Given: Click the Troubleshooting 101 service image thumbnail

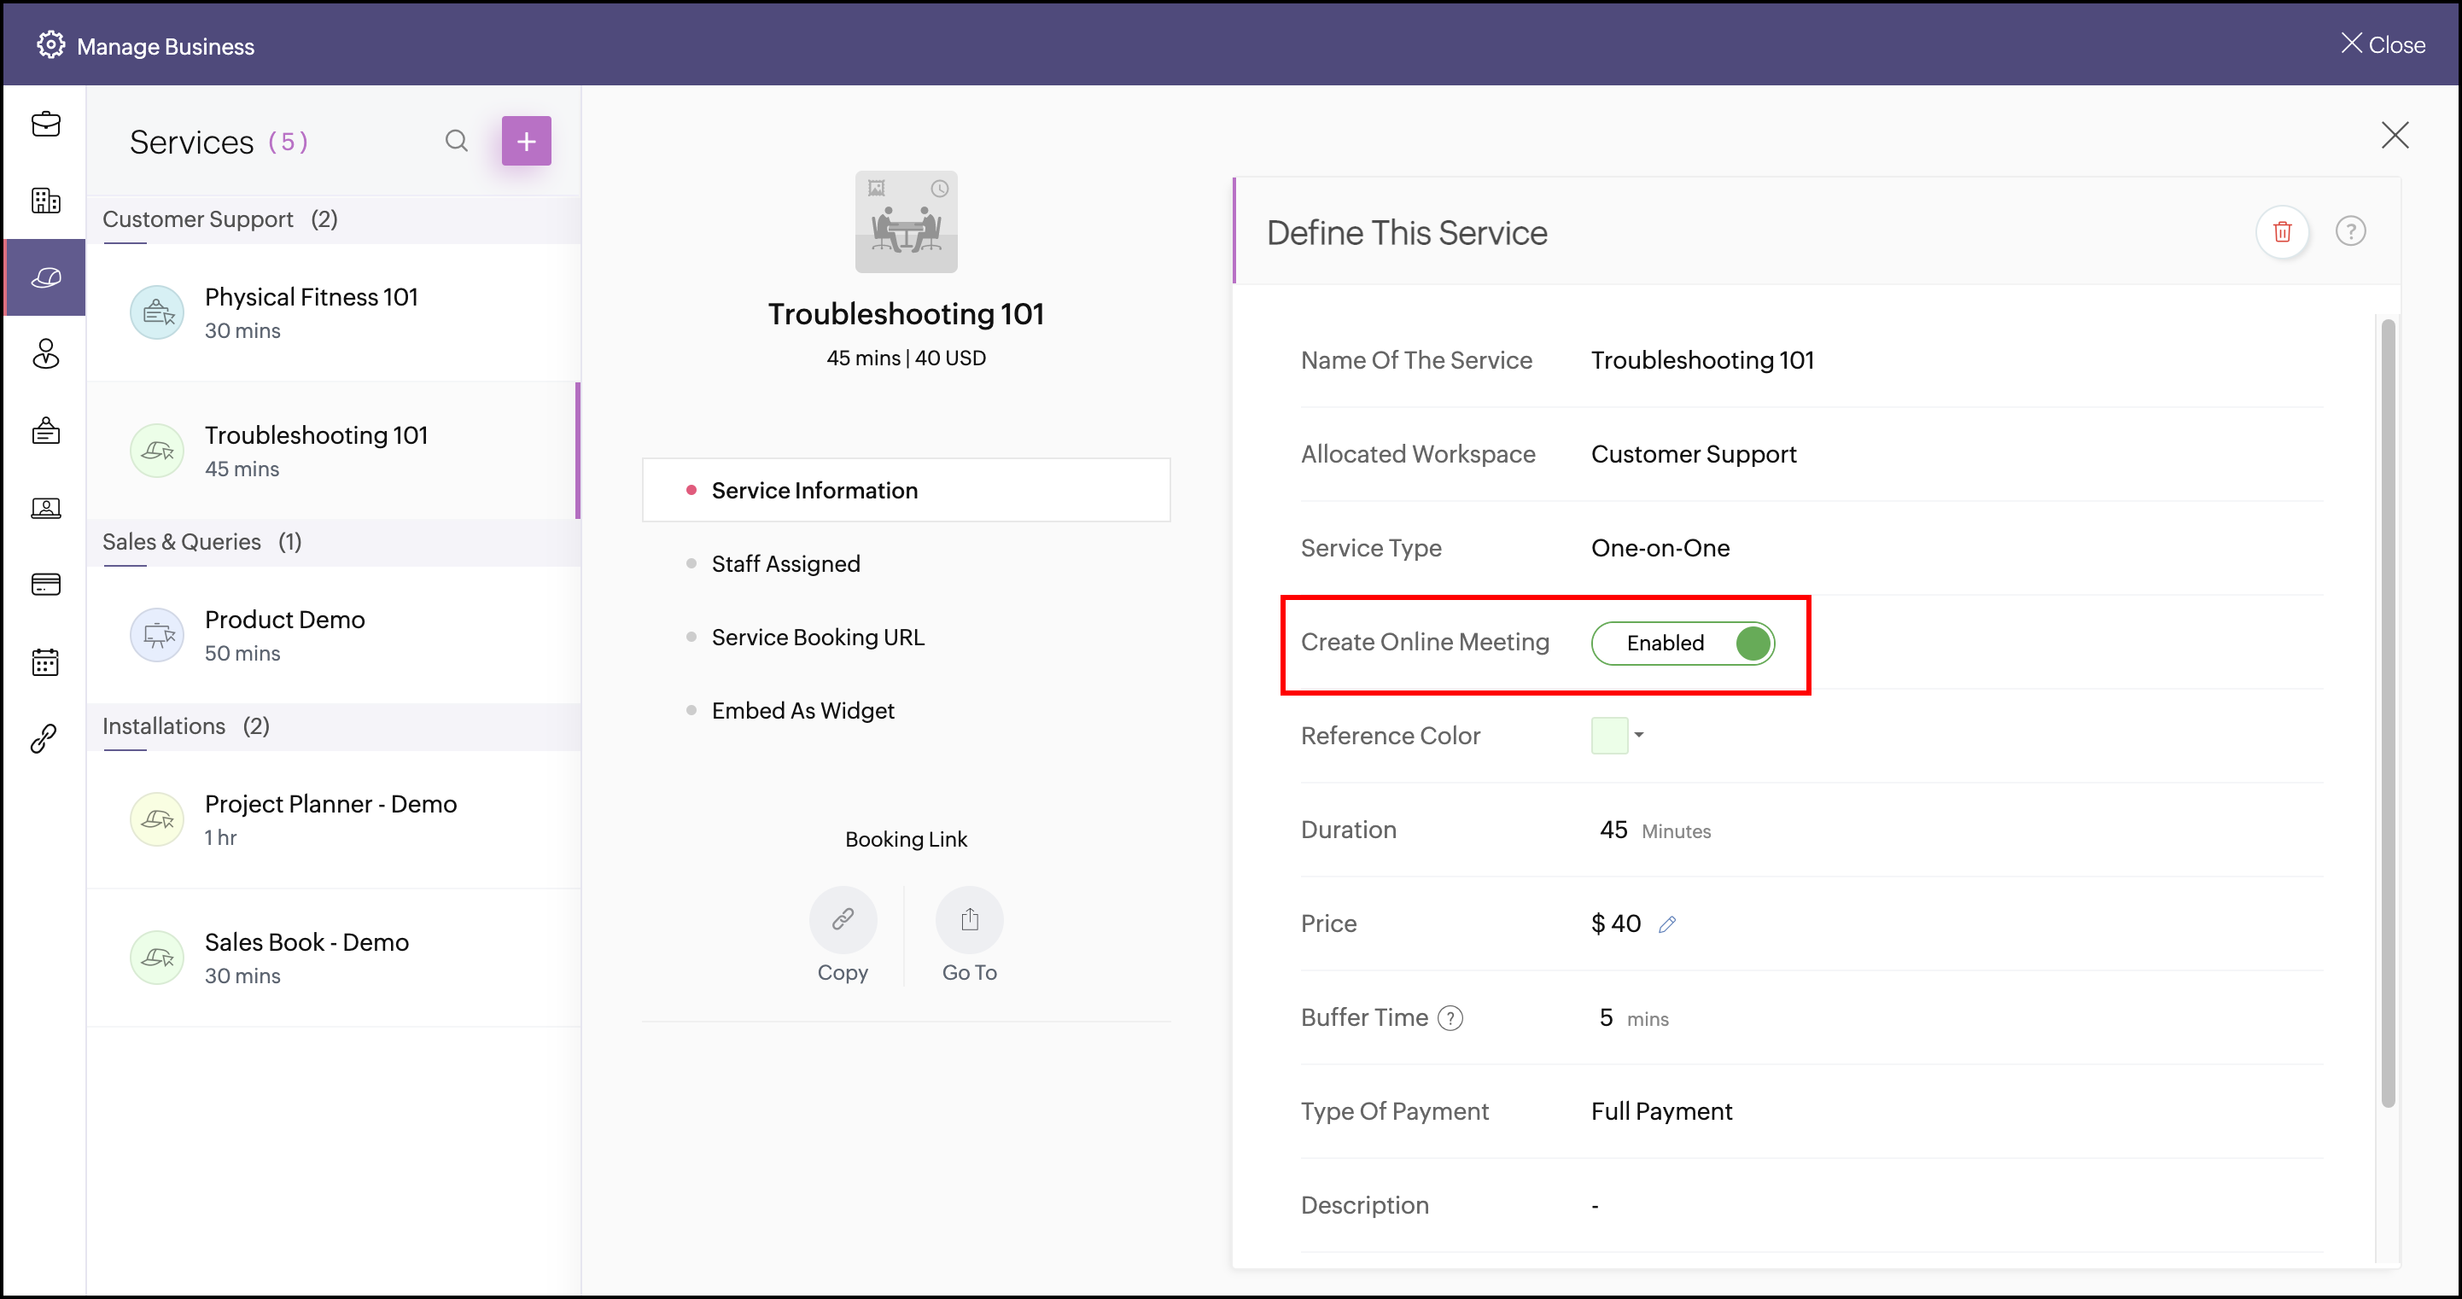Looking at the screenshot, I should click(905, 223).
